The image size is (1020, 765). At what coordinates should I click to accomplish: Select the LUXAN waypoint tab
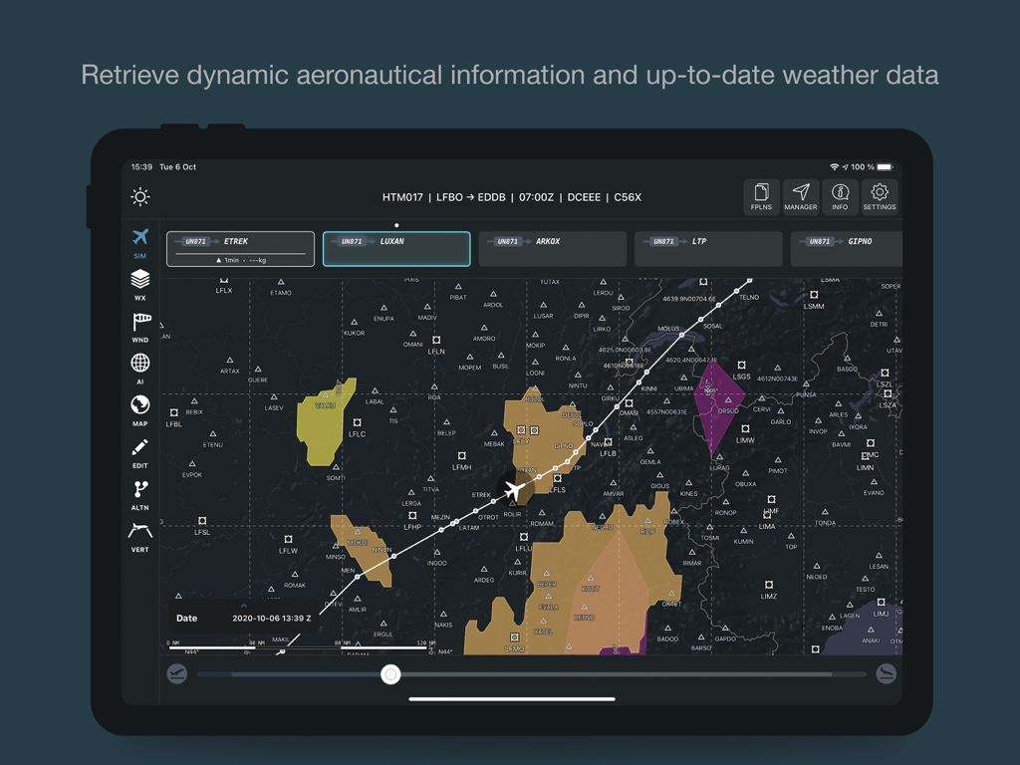[395, 248]
